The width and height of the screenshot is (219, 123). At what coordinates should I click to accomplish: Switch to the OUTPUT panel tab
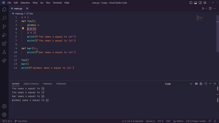click(x=16, y=84)
